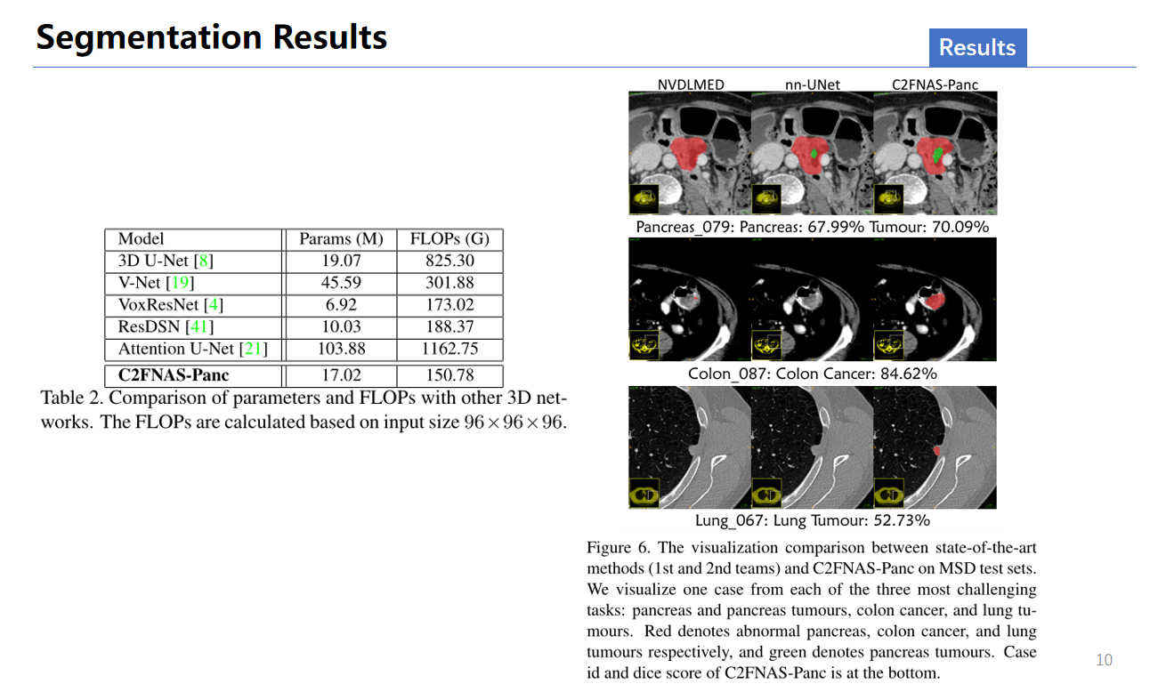Click the Lung_067 score caption

(x=813, y=520)
